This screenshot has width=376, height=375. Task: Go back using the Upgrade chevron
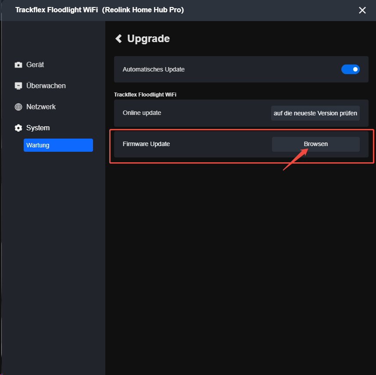(119, 39)
